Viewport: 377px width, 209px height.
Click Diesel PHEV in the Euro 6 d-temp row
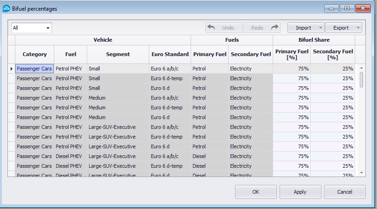(70, 166)
